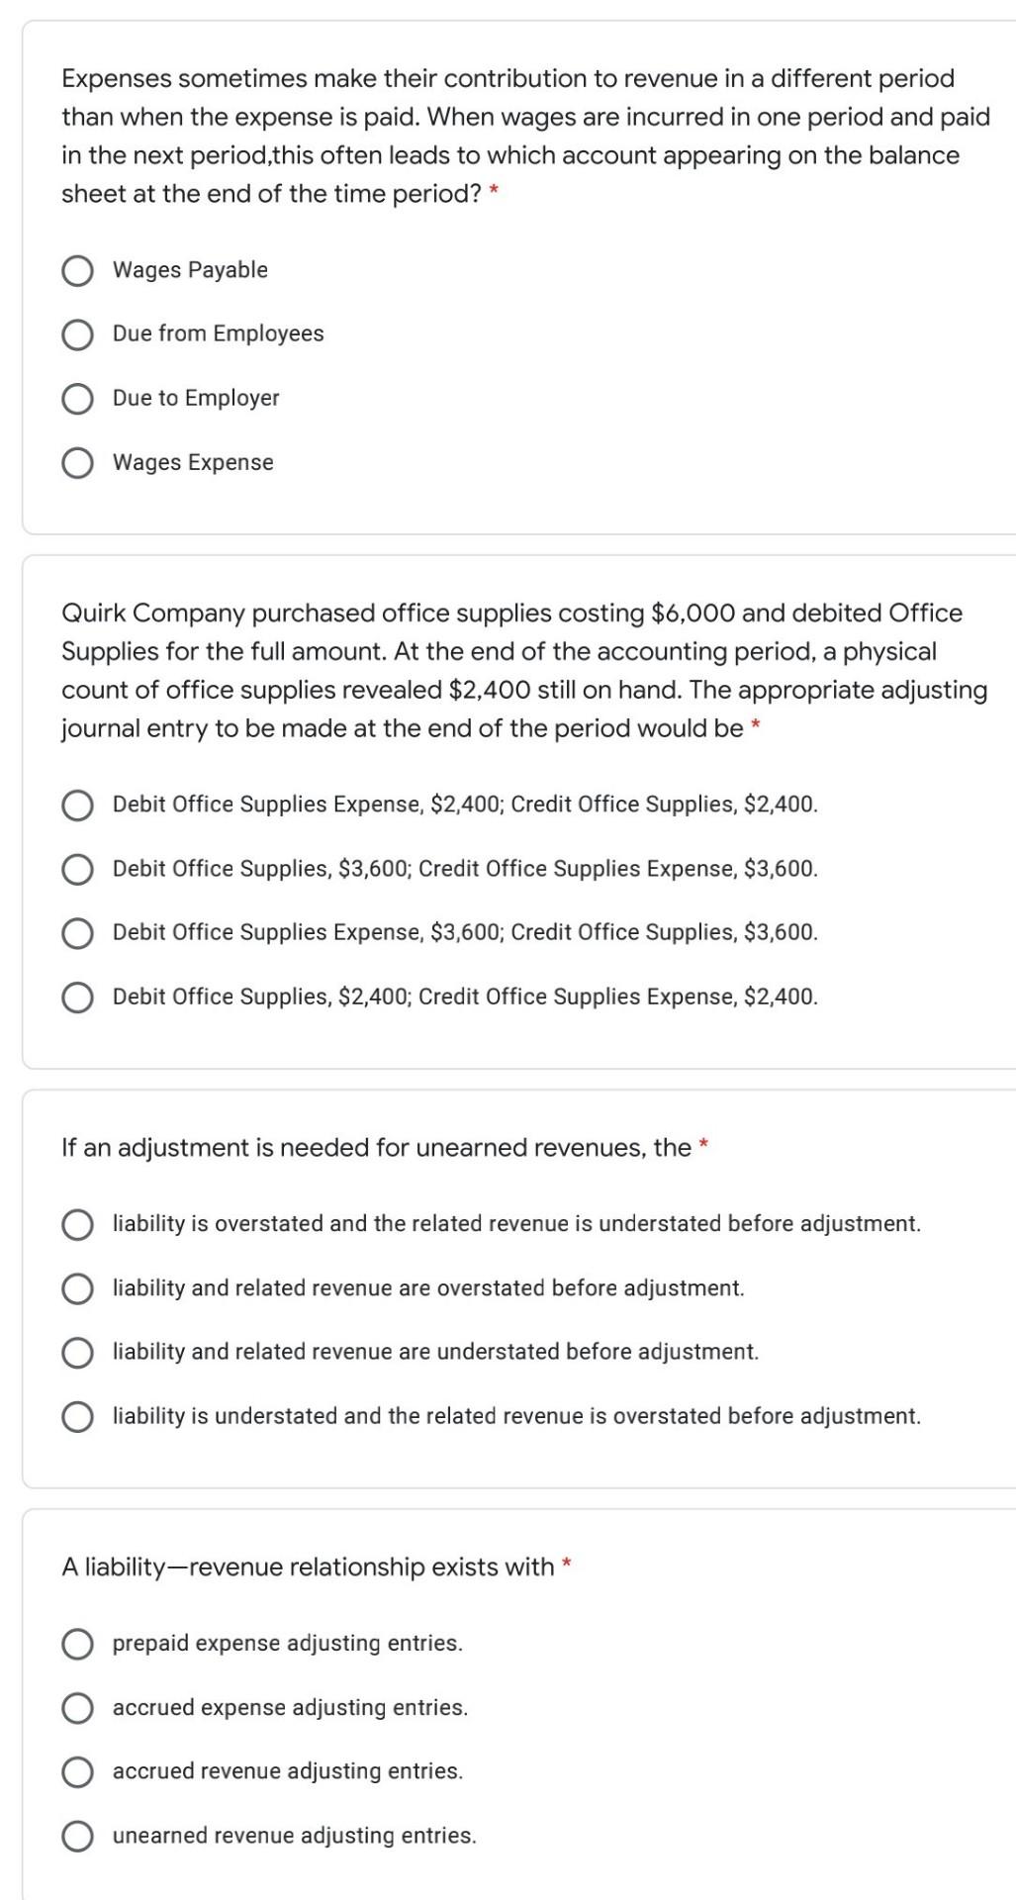Screen dimensions: 1016x1900
Task: Select the Wages Payable option
Action: point(78,270)
